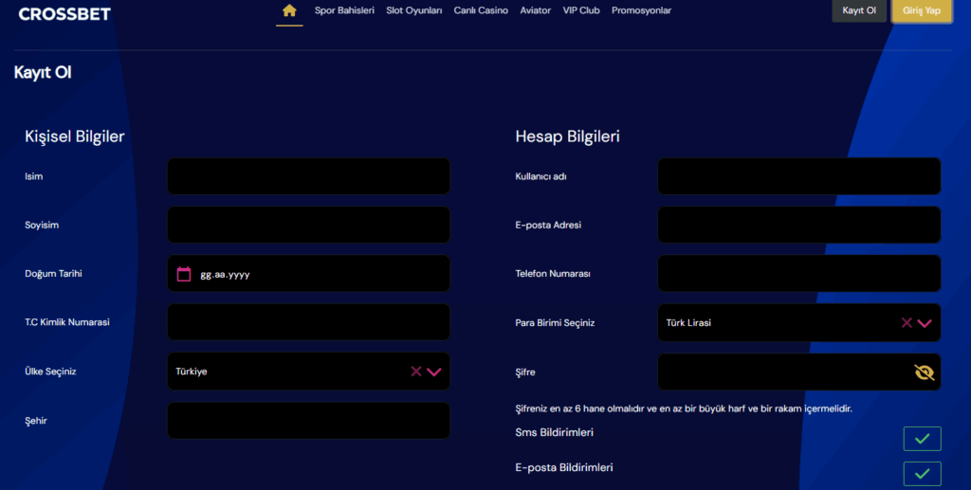Open VIP Club menu item
The height and width of the screenshot is (490, 971).
coord(581,10)
